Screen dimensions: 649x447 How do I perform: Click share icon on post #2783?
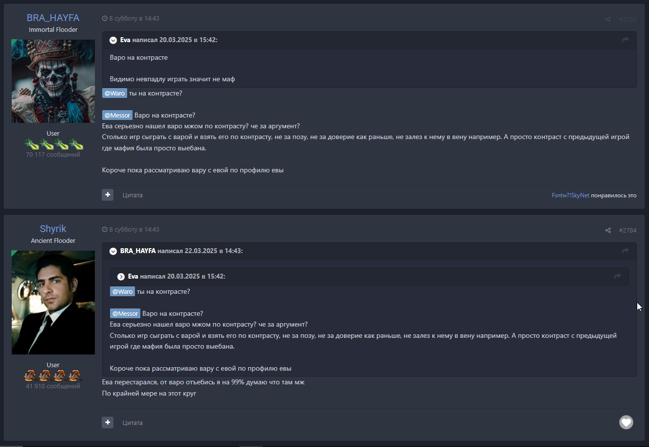(608, 19)
